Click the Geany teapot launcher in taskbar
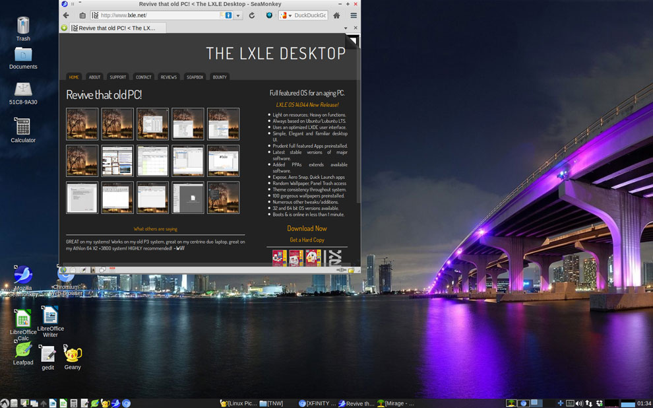653x408 pixels. [106, 403]
